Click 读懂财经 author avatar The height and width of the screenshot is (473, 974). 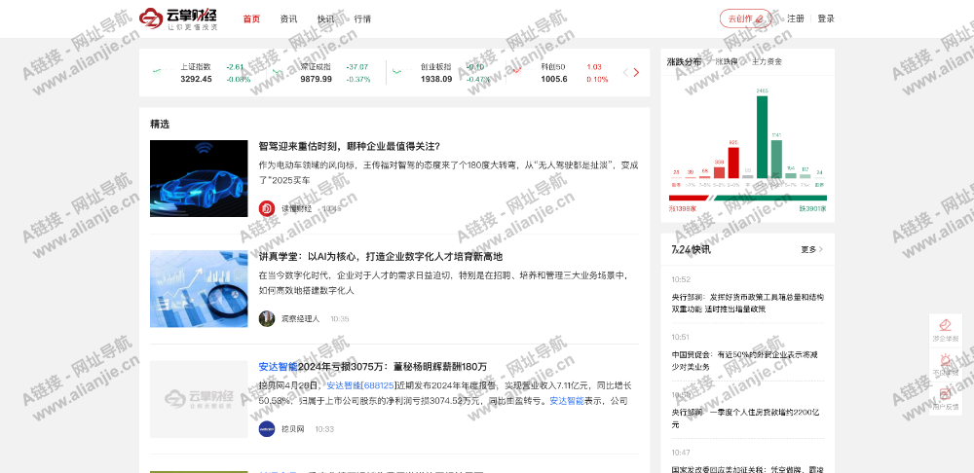click(x=267, y=208)
